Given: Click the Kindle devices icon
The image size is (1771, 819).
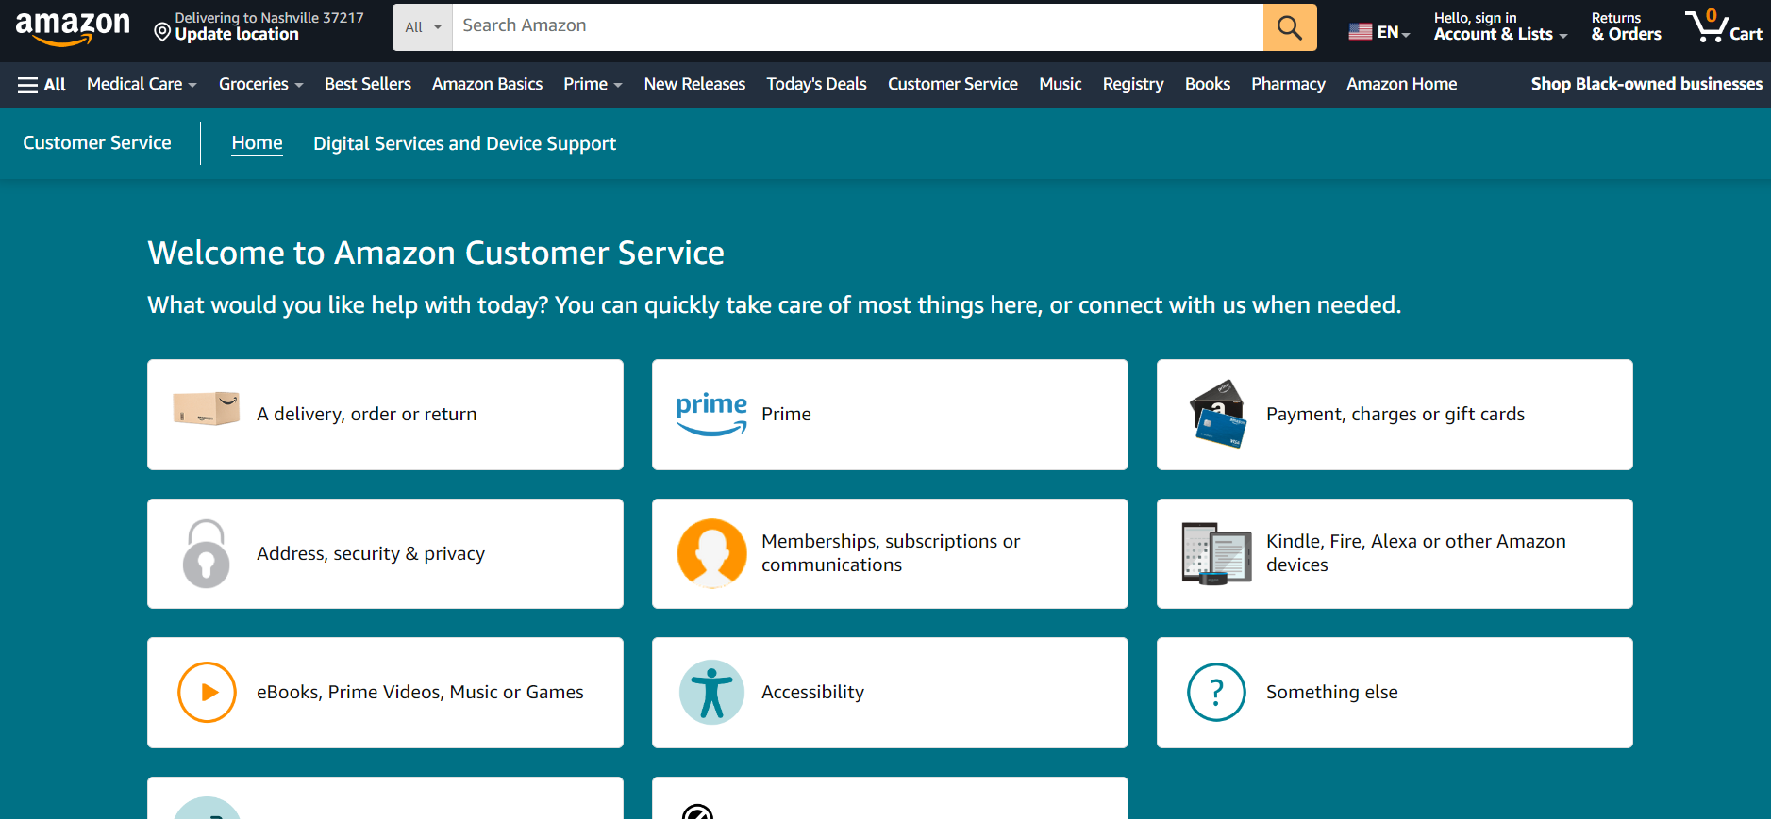Looking at the screenshot, I should click(x=1216, y=553).
